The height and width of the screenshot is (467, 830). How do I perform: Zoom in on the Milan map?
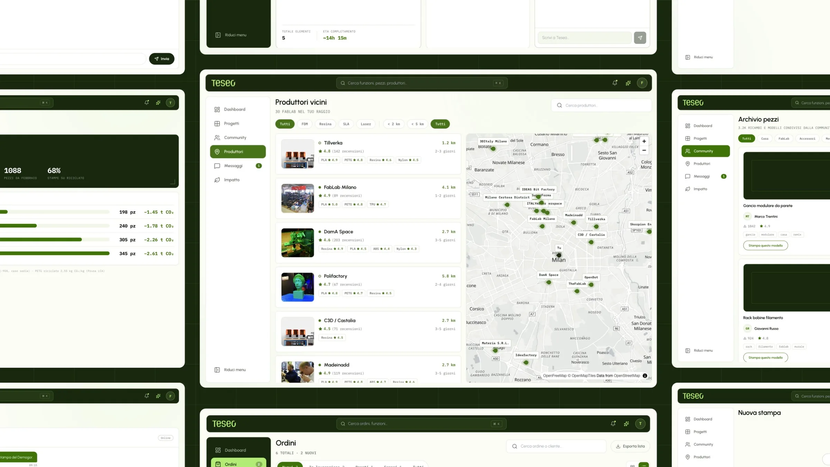point(644,141)
